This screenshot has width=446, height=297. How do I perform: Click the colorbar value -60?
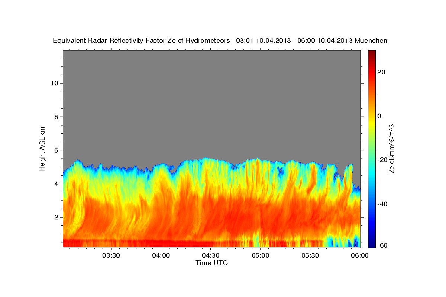382,246
